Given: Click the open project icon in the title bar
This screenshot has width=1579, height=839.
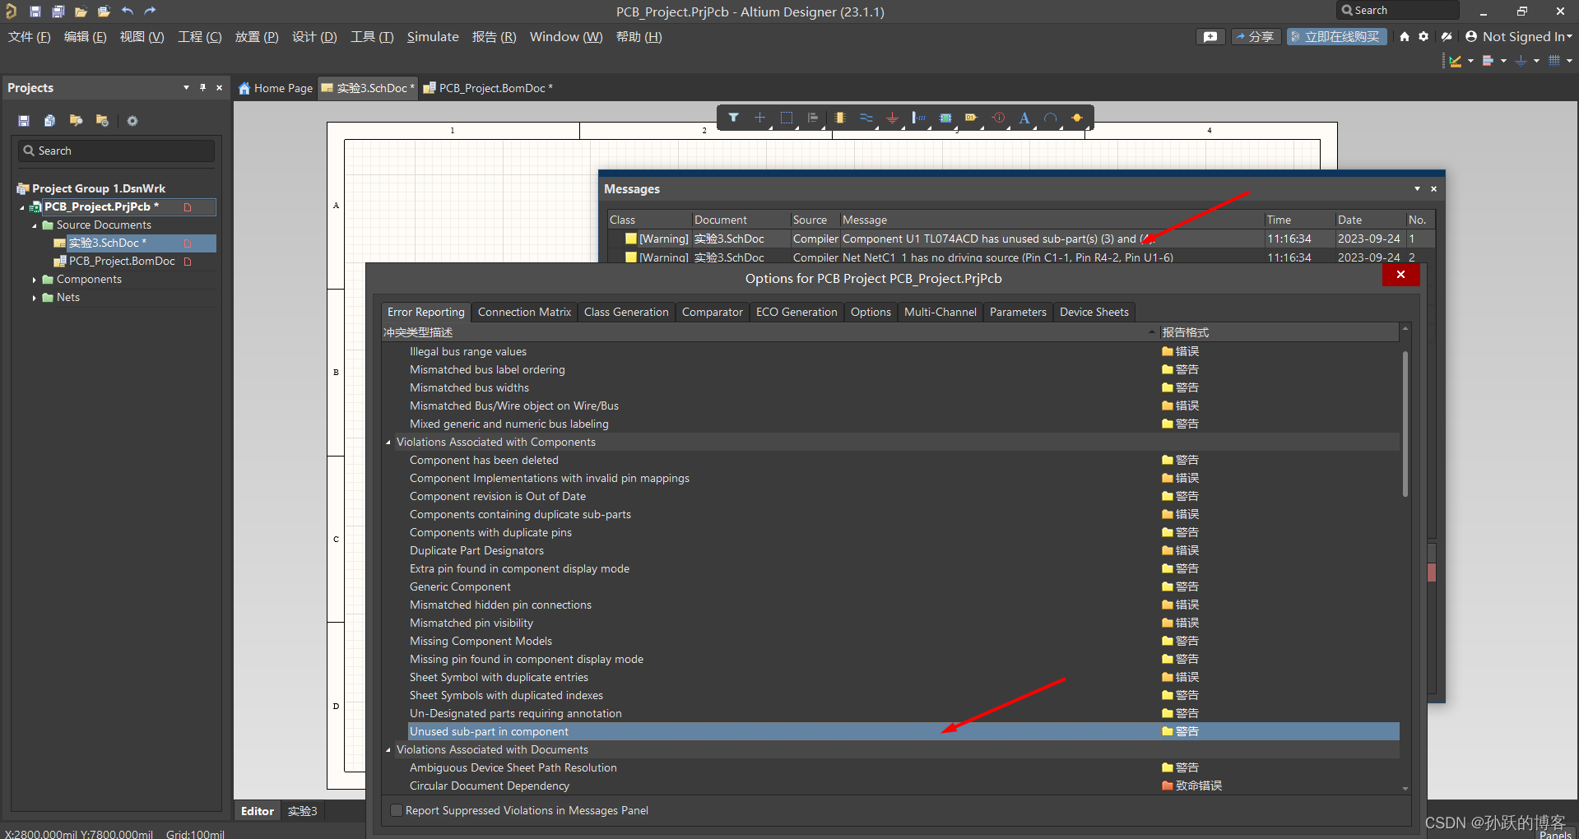Looking at the screenshot, I should click(x=104, y=12).
